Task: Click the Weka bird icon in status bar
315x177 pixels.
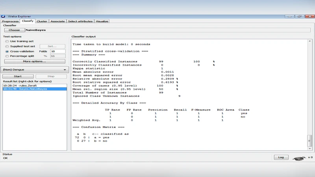Action: click(299, 158)
